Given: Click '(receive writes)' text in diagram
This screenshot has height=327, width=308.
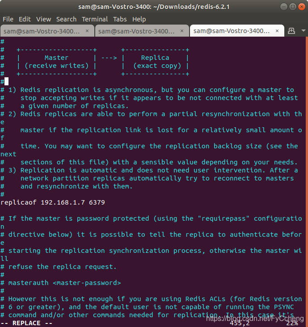Looking at the screenshot, I should point(56,66).
